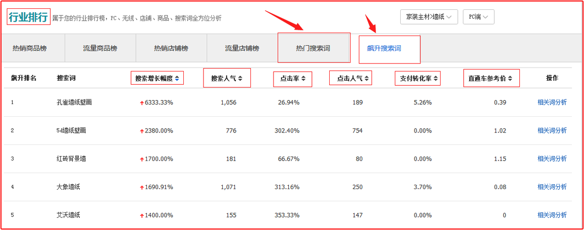Screen dimensions: 584x230
Task: Click sort arrows for 直通车参考价
Action: pos(510,78)
